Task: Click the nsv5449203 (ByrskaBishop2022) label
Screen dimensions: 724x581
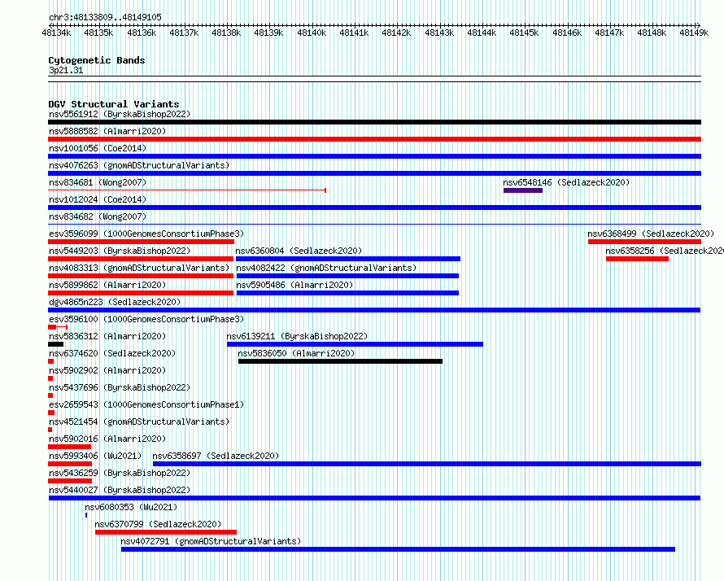Action: pyautogui.click(x=120, y=251)
